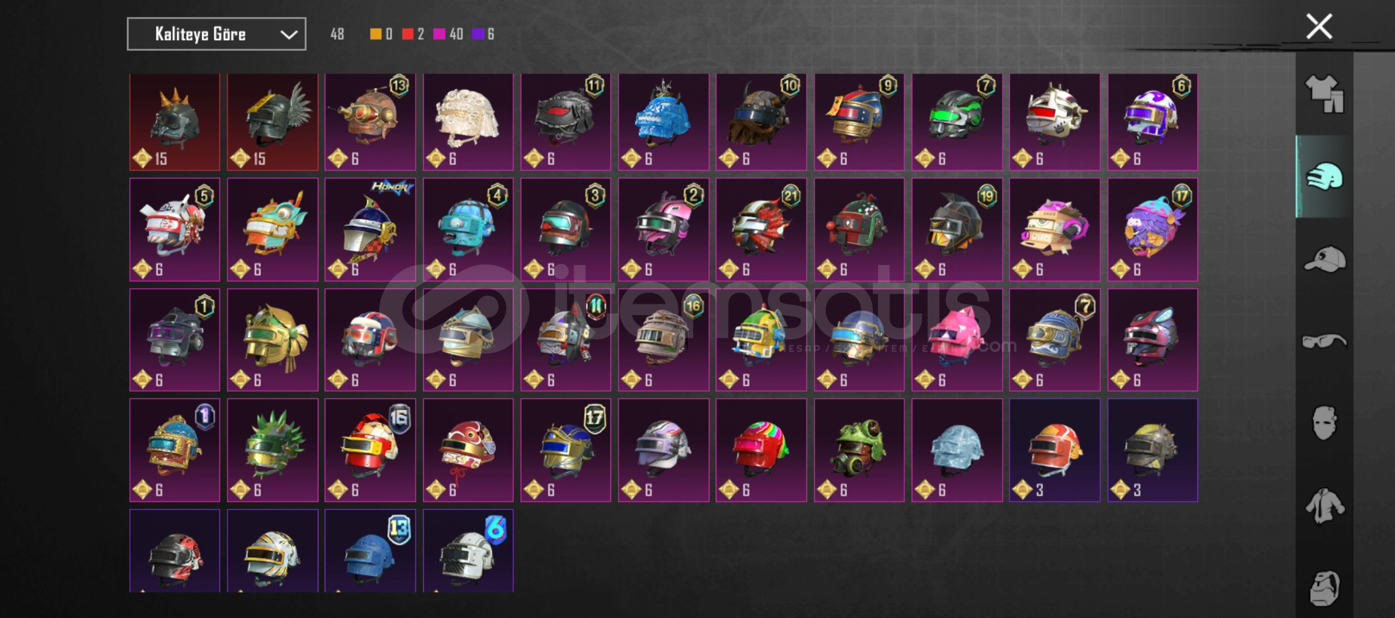Select the helmet category icon in sidebar
The height and width of the screenshot is (618, 1395).
click(1324, 177)
